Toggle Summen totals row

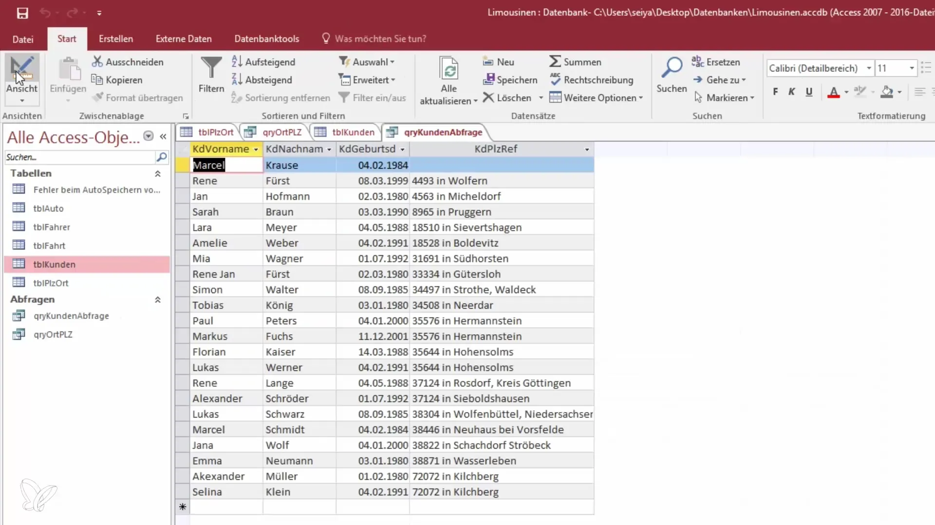tap(575, 62)
